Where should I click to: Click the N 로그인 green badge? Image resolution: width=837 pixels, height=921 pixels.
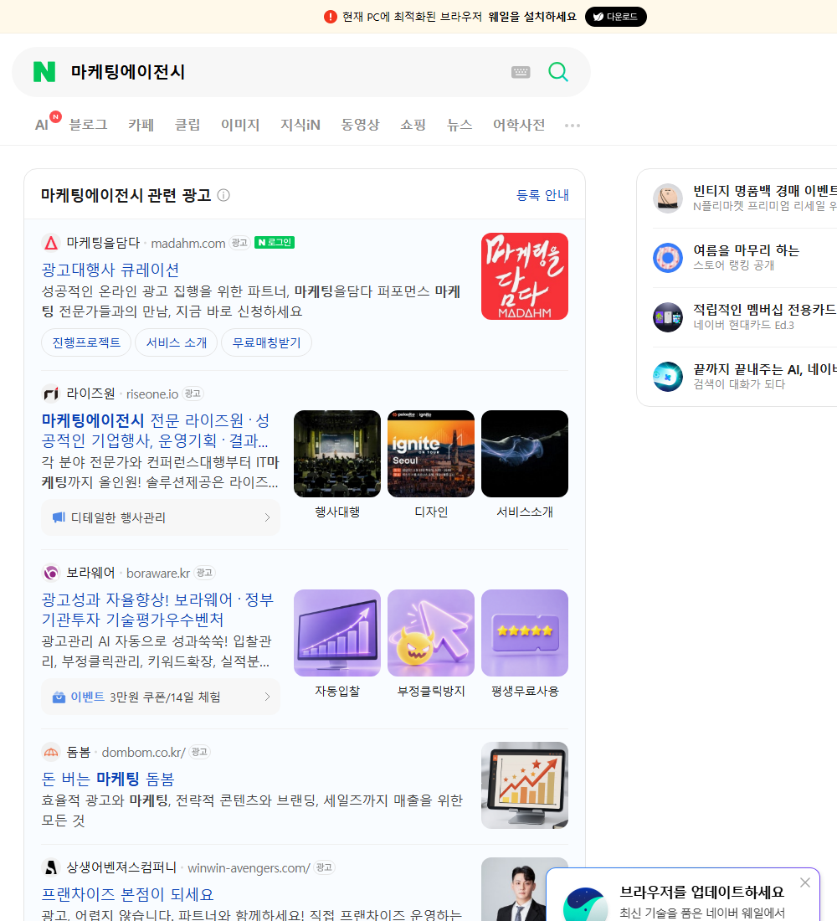[x=275, y=243]
